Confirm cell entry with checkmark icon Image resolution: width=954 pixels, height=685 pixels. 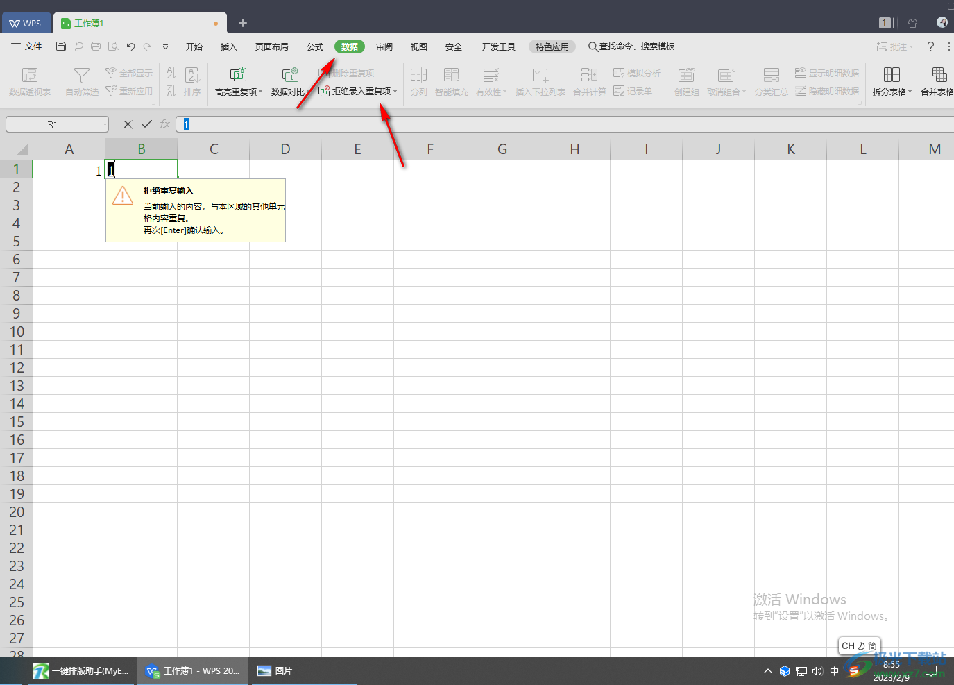click(x=146, y=124)
